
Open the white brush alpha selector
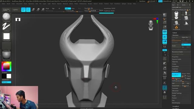click(x=6, y=36)
